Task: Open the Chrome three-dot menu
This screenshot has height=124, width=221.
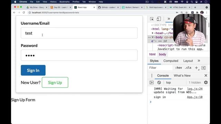Action: click(x=206, y=12)
